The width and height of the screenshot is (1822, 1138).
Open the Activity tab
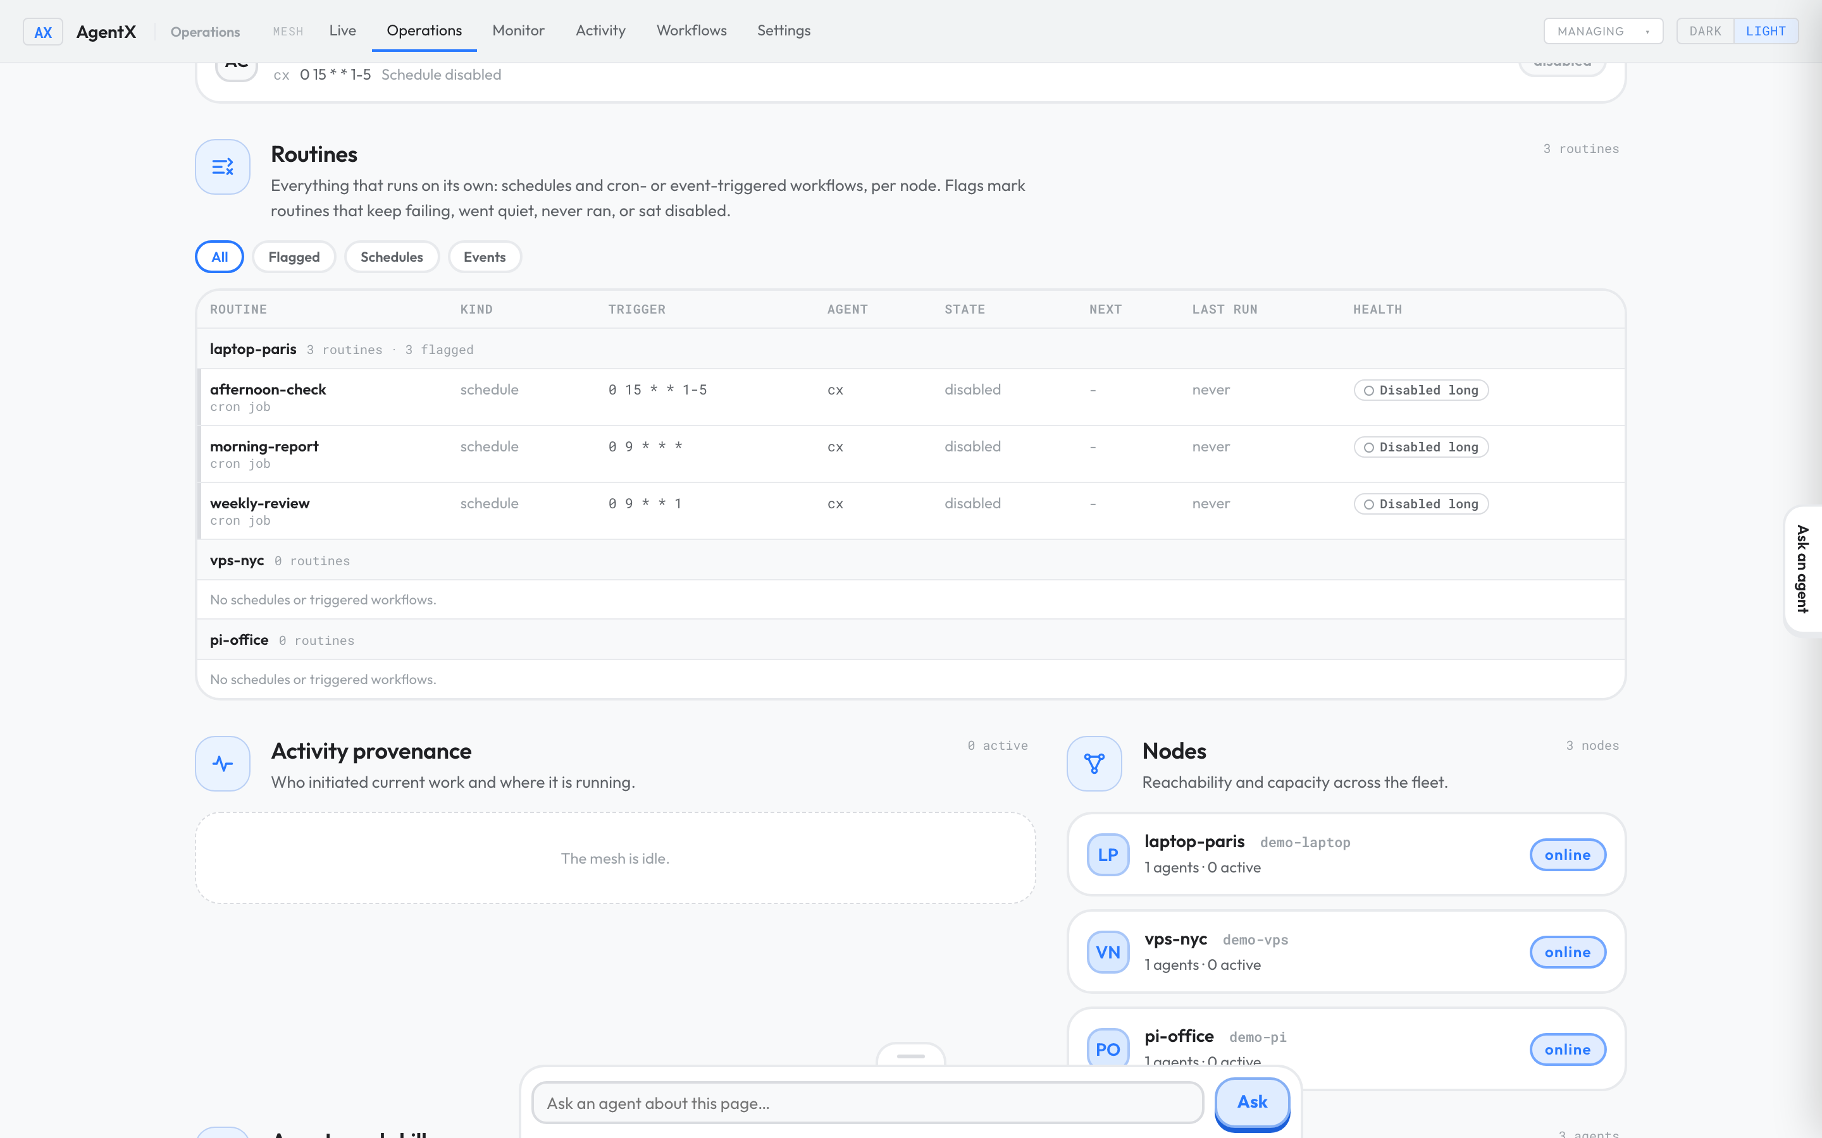point(600,31)
